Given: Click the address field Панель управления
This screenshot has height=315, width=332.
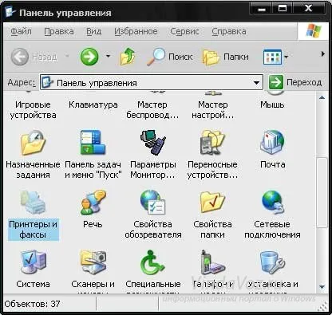Looking at the screenshot, I should coord(152,83).
